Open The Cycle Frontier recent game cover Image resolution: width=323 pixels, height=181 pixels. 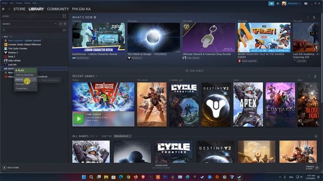[x=184, y=105]
